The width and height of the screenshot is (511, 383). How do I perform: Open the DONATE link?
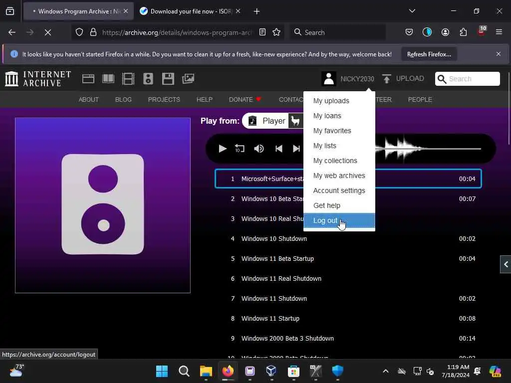pyautogui.click(x=245, y=100)
